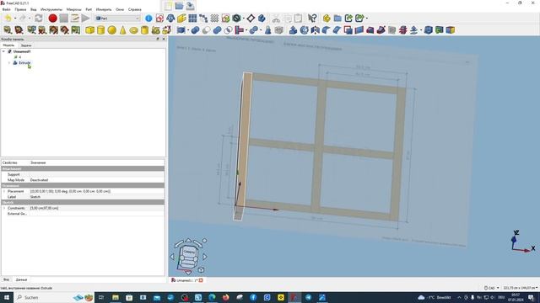540x303 pixels.
Task: Select the Extrude object in tree
Action: point(24,63)
